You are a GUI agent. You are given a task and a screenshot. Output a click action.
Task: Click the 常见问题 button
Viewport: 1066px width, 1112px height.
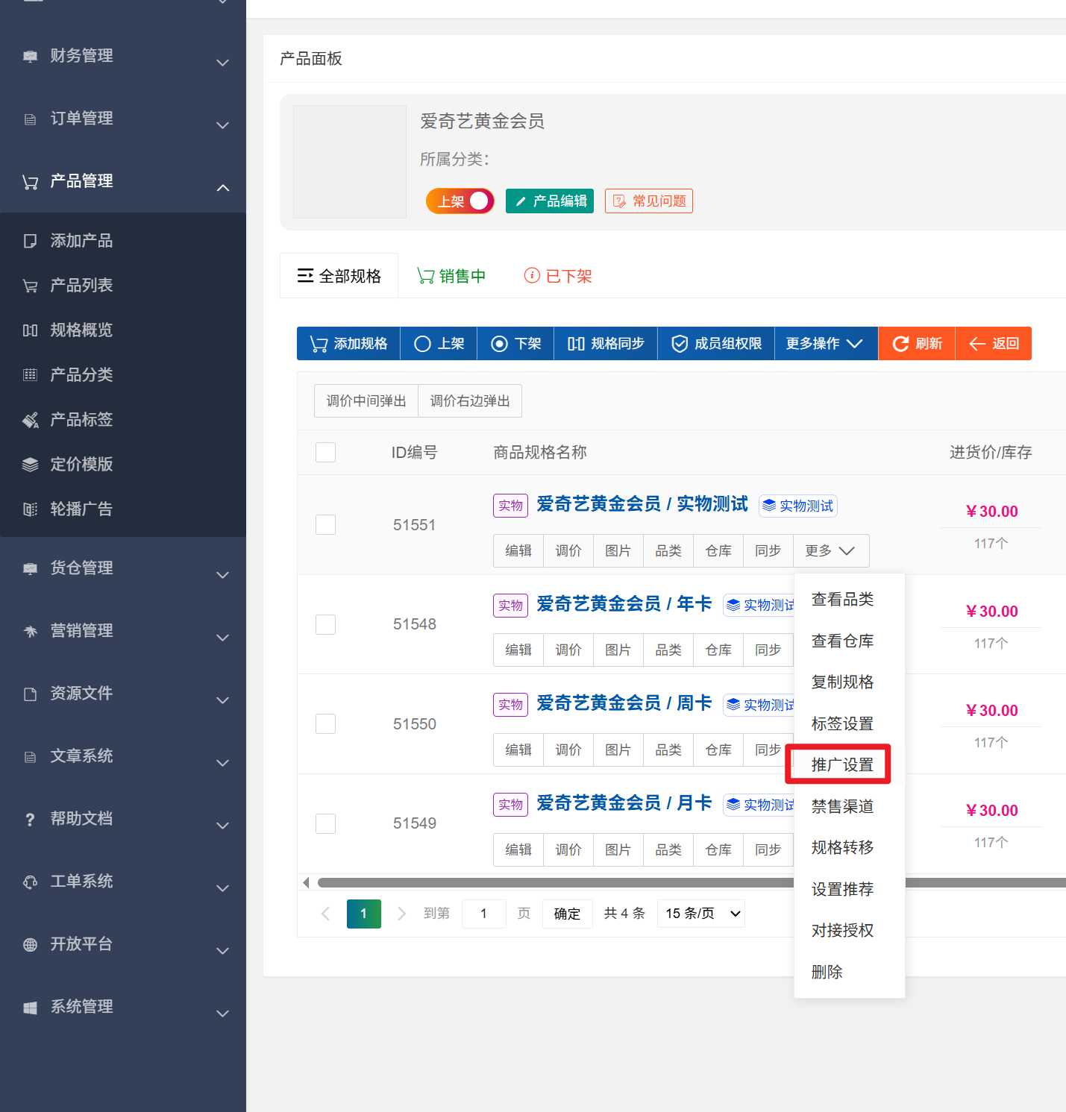coord(648,201)
